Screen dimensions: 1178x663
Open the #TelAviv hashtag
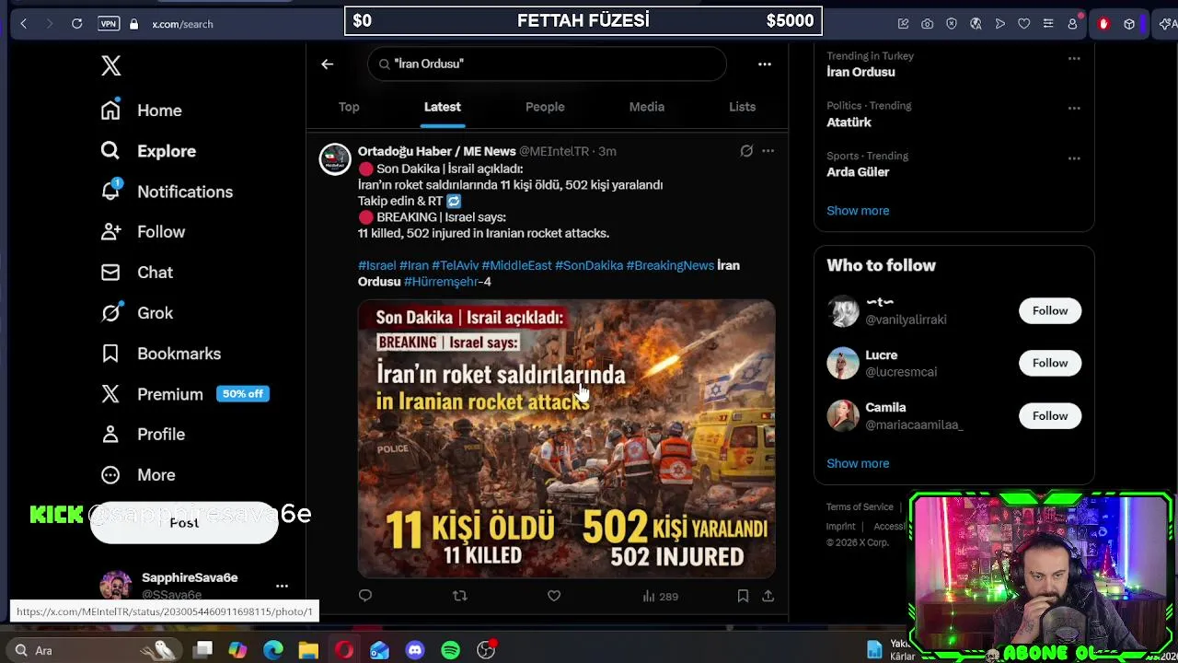(x=455, y=265)
